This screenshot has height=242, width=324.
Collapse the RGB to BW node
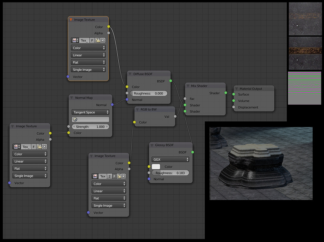point(137,109)
